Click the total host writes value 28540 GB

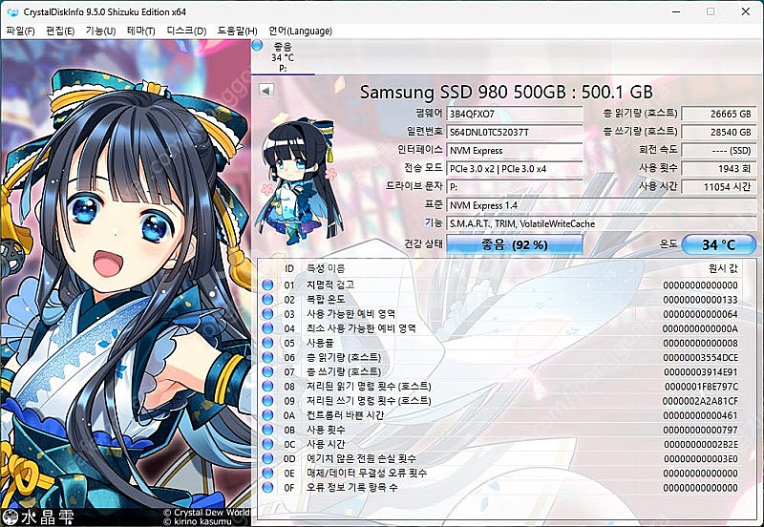(x=719, y=132)
